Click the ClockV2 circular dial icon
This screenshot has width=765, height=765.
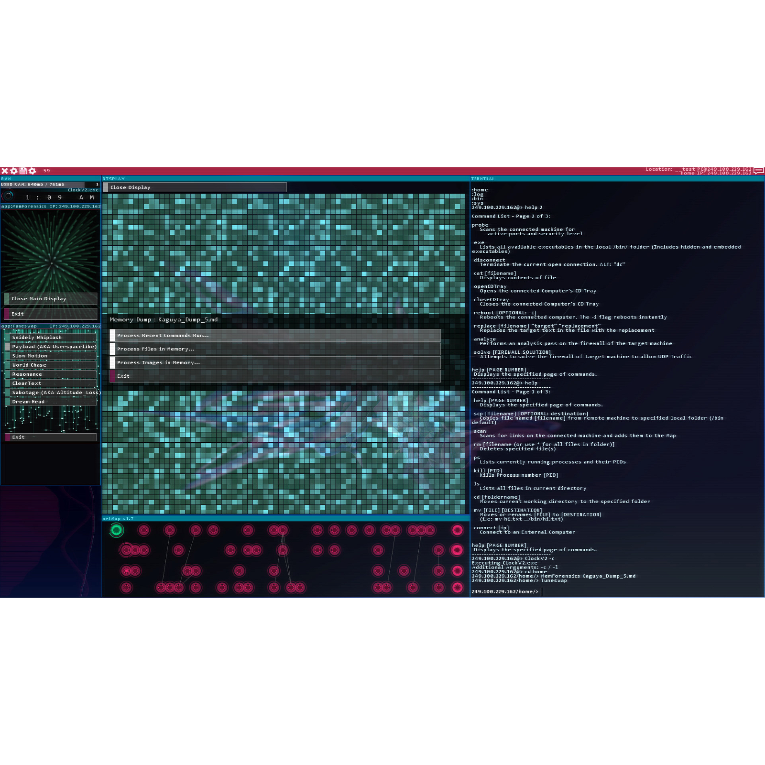point(8,196)
